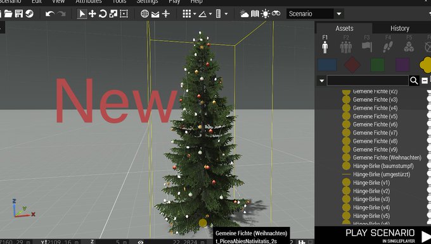Select Gemeine Fichte (v3) asset
This screenshot has height=244, width=431.
tap(375, 100)
